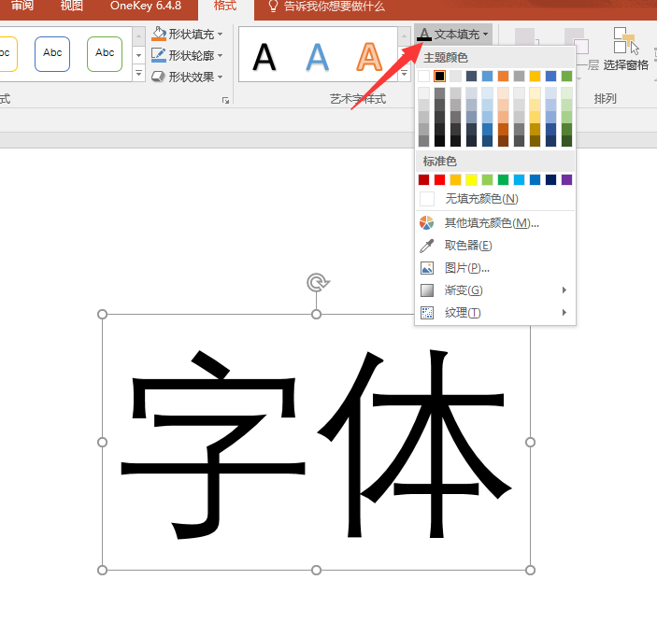Select the dark slate blue theme color swatch
Screen dimensions: 657x636
471,76
